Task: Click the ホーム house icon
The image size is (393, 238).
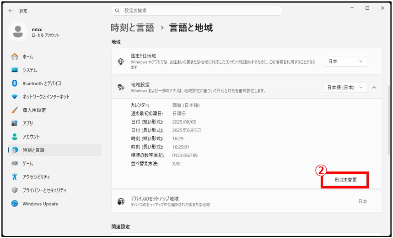Action: (15, 56)
